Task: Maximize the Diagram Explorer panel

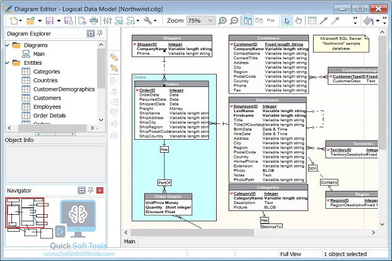Action: [x=90, y=34]
